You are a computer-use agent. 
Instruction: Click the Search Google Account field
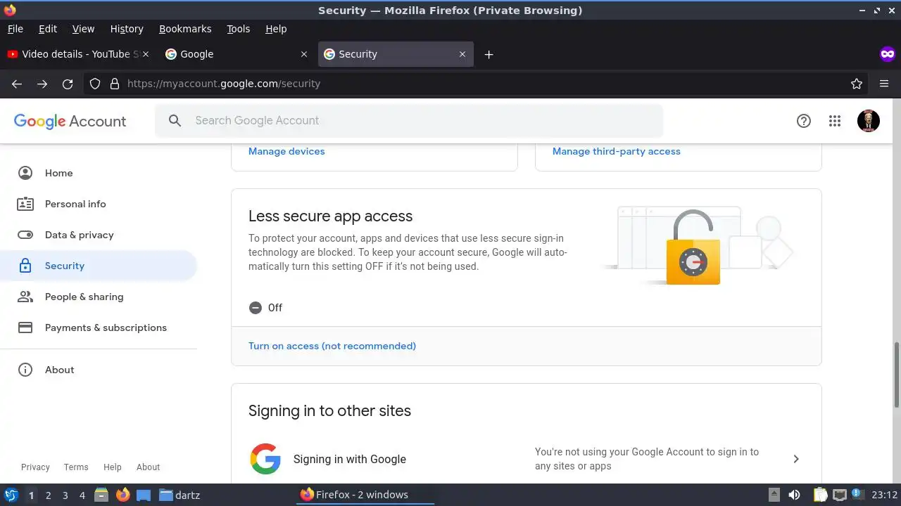click(409, 121)
